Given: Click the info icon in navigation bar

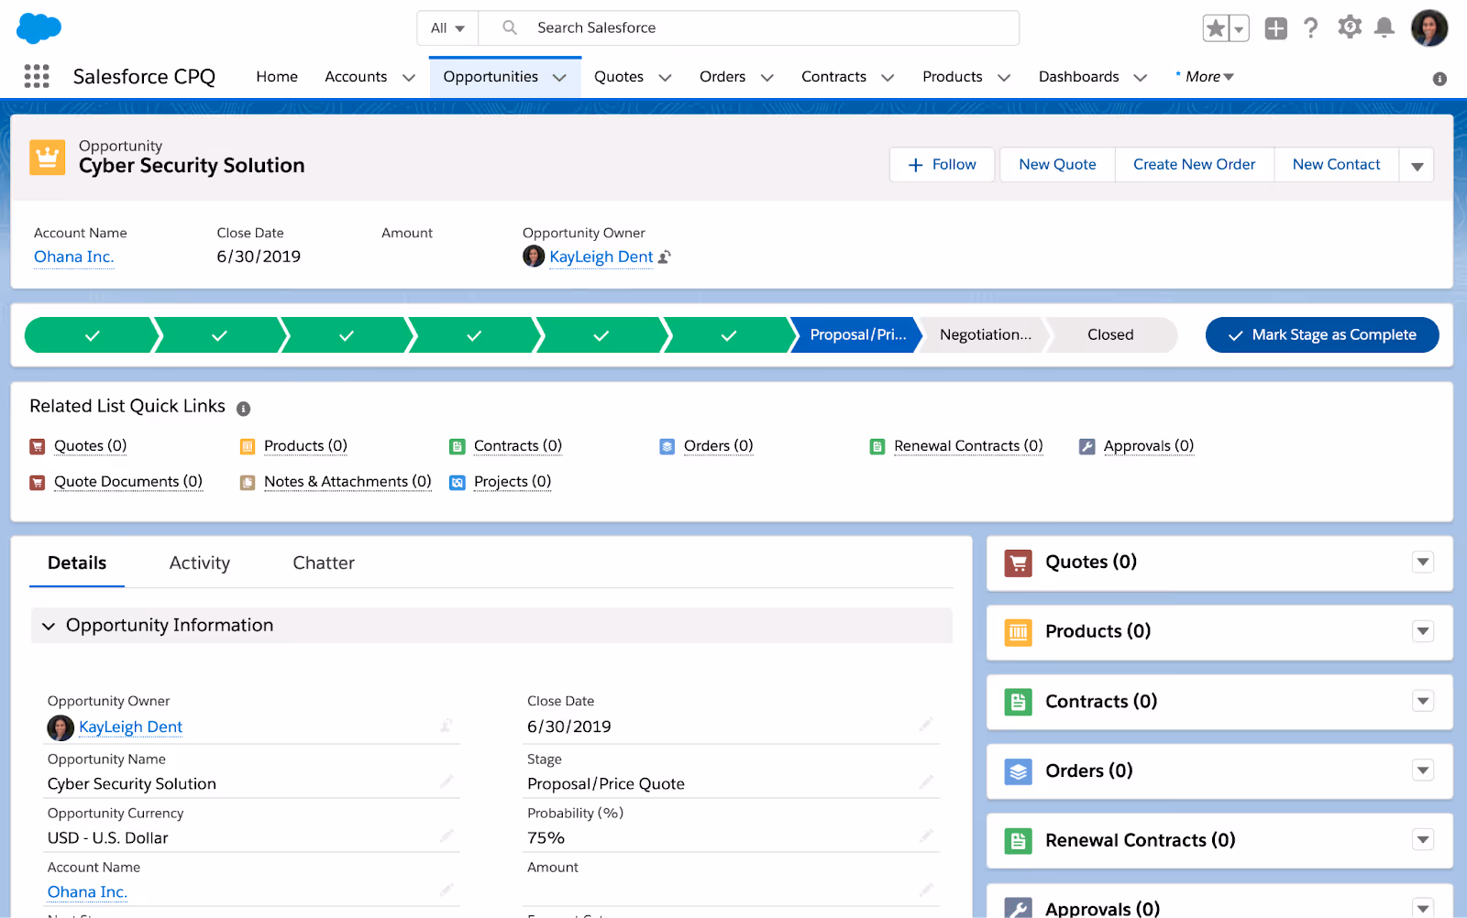Looking at the screenshot, I should coord(1439,79).
